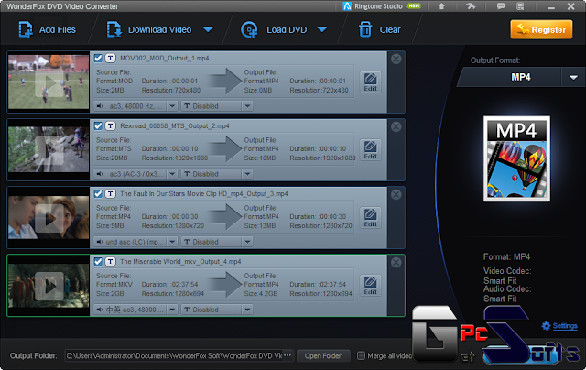586x370 pixels.
Task: Click the large MP4 format image
Action: (516, 158)
